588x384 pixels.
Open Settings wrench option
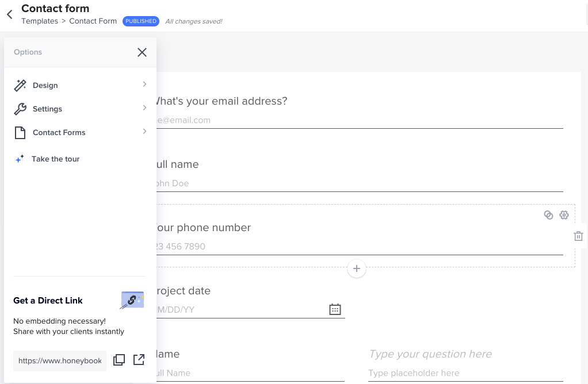pyautogui.click(x=21, y=109)
